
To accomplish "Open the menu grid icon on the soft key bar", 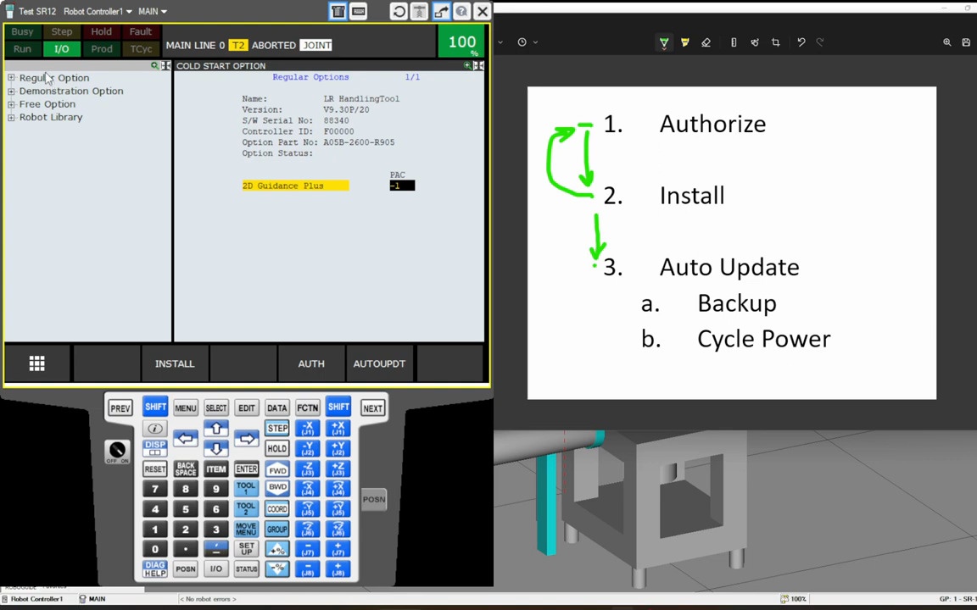I will (x=36, y=363).
